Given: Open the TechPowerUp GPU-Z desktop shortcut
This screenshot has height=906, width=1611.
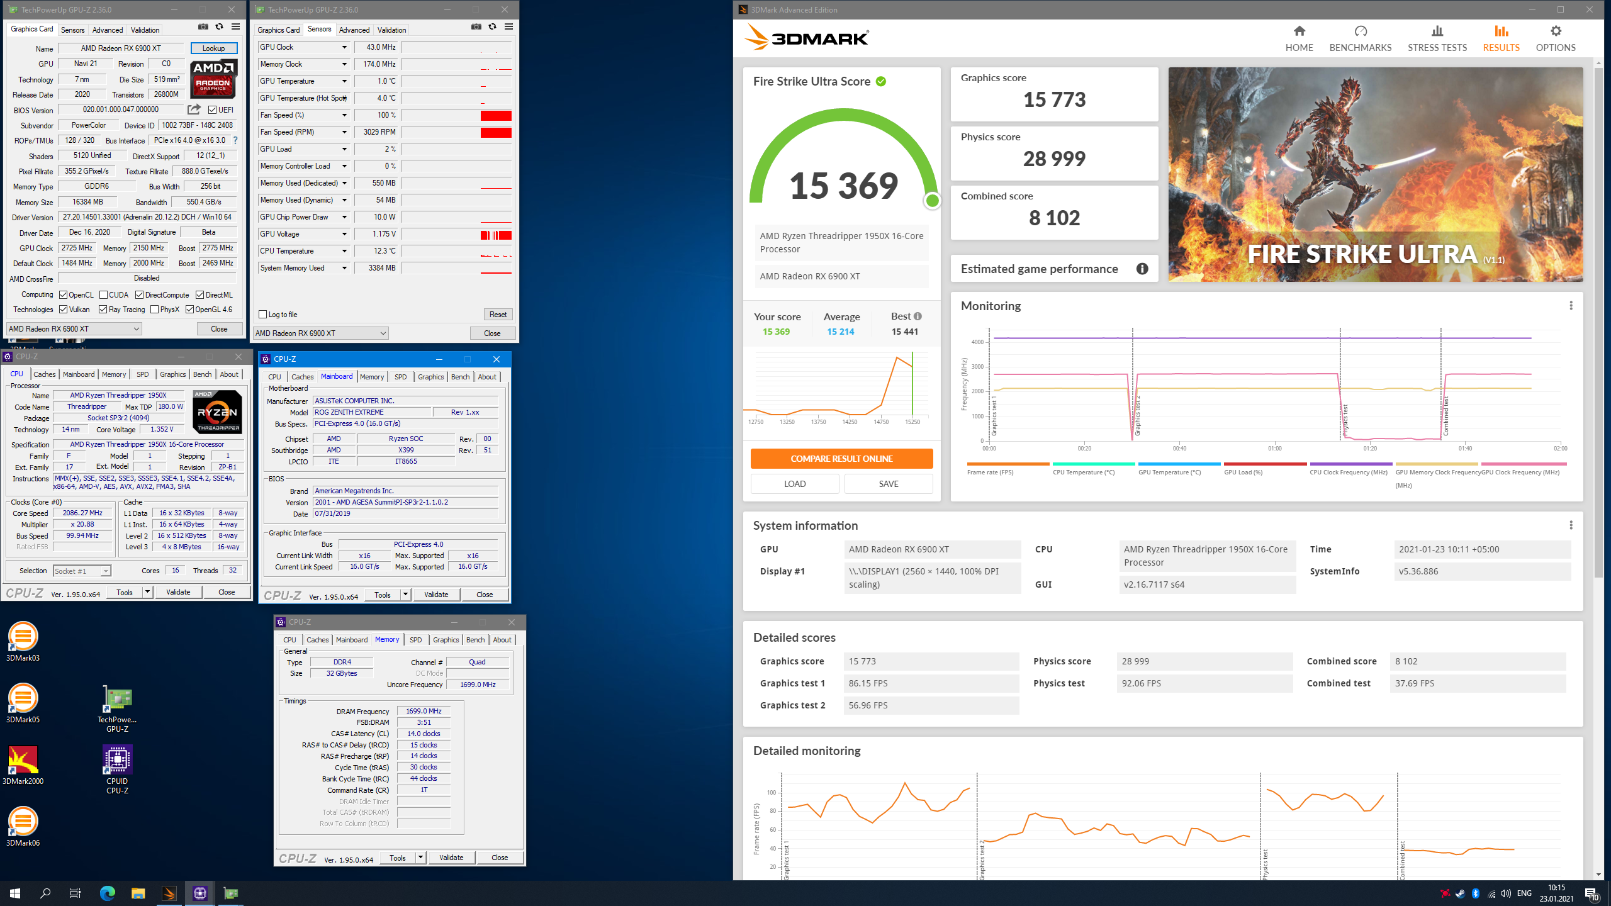Looking at the screenshot, I should (117, 708).
